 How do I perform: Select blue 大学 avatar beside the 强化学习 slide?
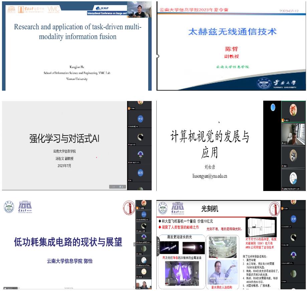click(140, 120)
